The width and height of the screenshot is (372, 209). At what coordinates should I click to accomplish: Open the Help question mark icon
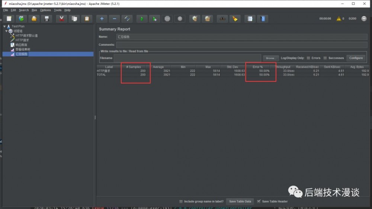click(x=263, y=19)
